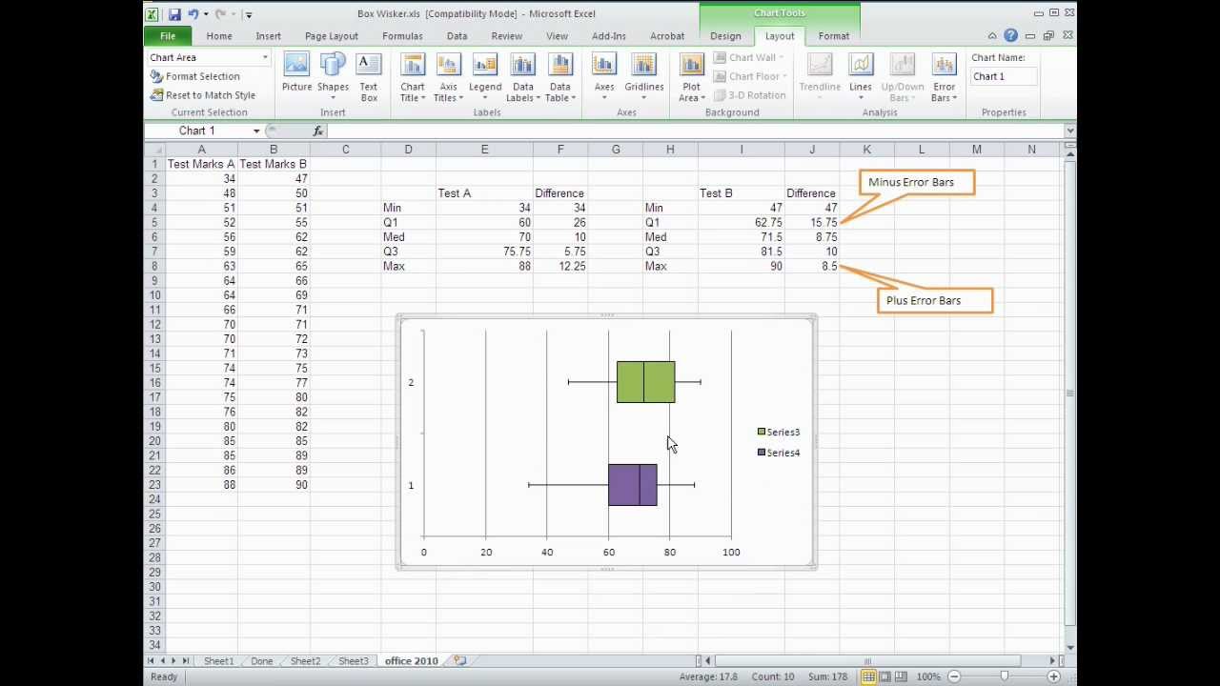
Task: Minimize the ribbon with caret icon
Action: coord(992,36)
